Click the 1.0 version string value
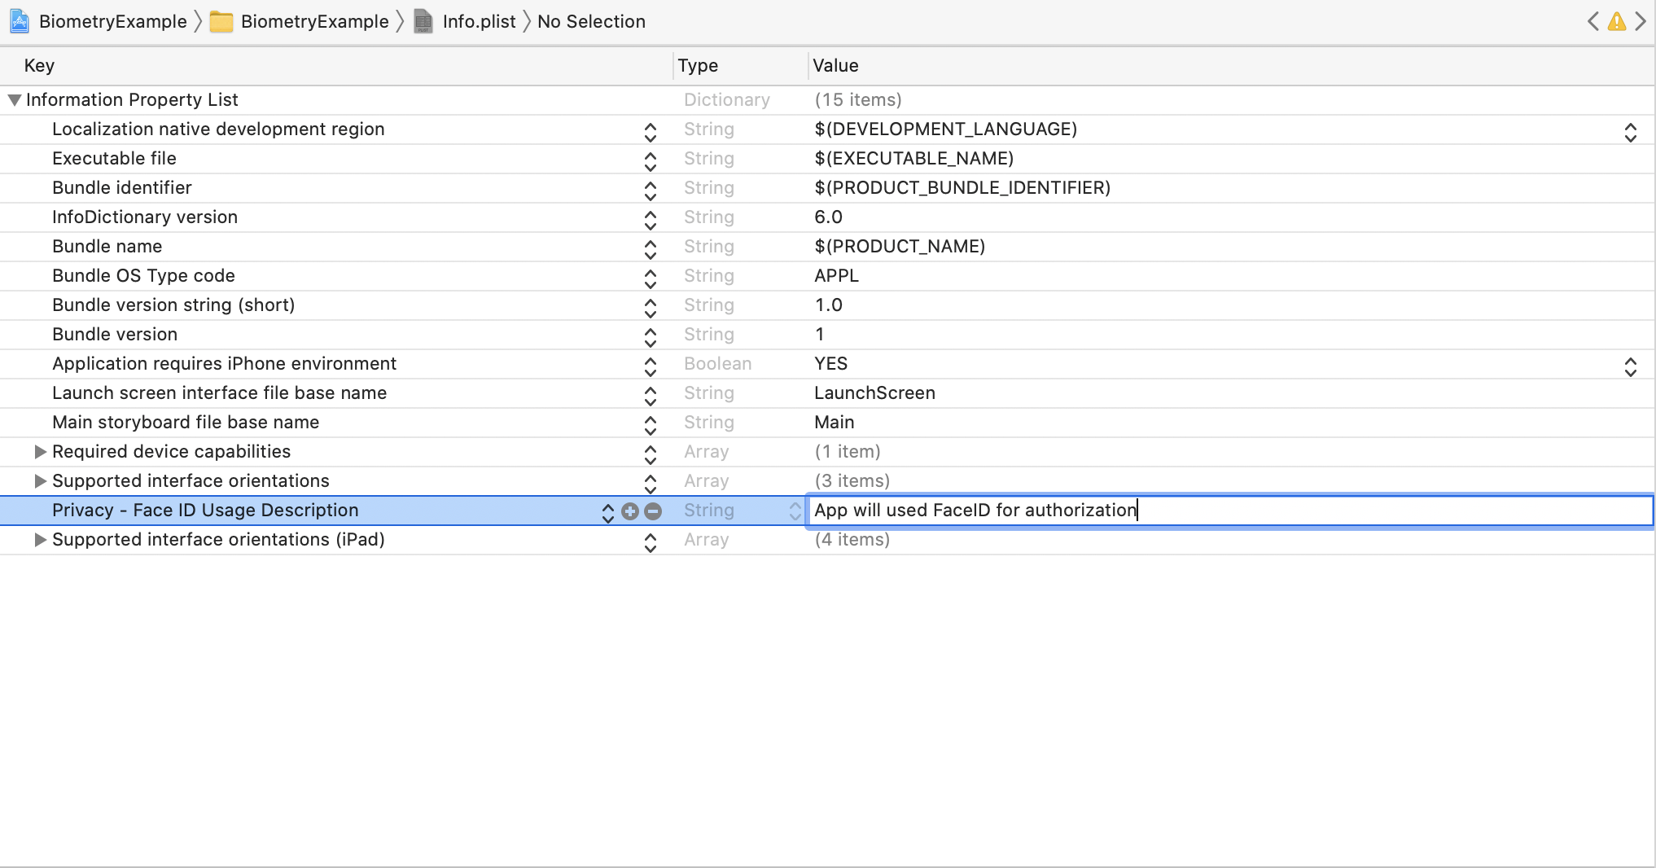1656x868 pixels. (828, 305)
